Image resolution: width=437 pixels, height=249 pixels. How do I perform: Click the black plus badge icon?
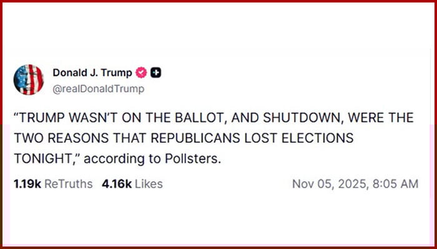click(156, 73)
